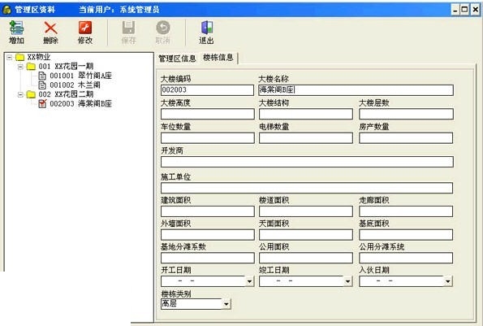Select the 001002 木兰阁 tree item
This screenshot has width=483, height=326.
click(x=75, y=85)
